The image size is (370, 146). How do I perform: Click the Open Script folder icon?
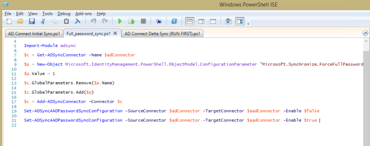20,21
